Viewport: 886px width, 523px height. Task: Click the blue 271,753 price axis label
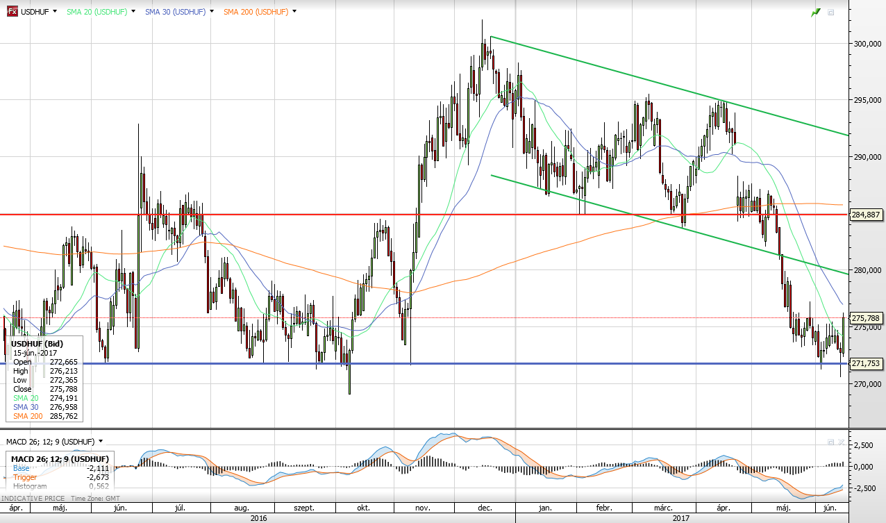click(x=867, y=363)
